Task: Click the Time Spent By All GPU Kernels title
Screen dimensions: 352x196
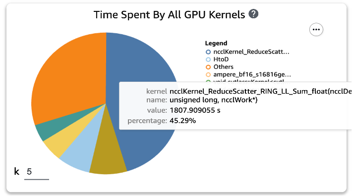Action: point(169,15)
